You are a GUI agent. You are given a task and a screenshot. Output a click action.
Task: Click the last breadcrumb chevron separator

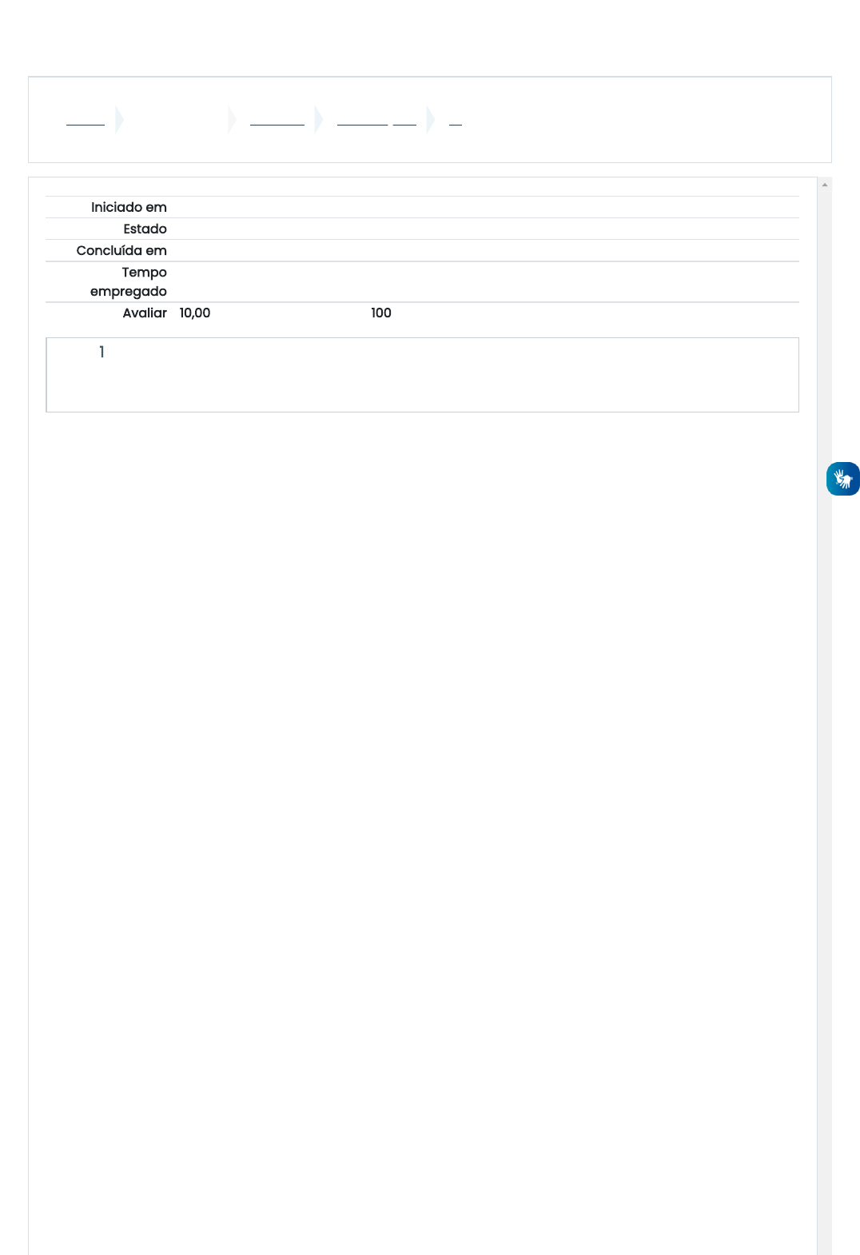[x=431, y=120]
